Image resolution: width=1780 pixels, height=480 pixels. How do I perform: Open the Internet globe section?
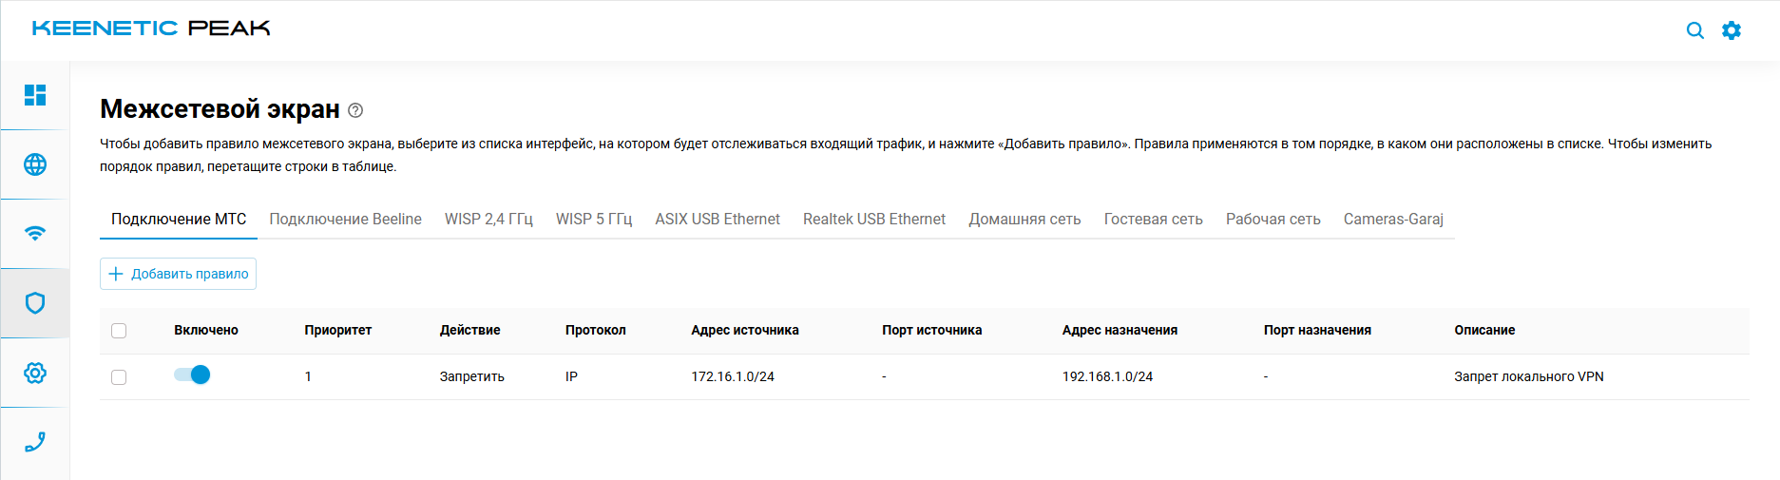click(x=35, y=164)
